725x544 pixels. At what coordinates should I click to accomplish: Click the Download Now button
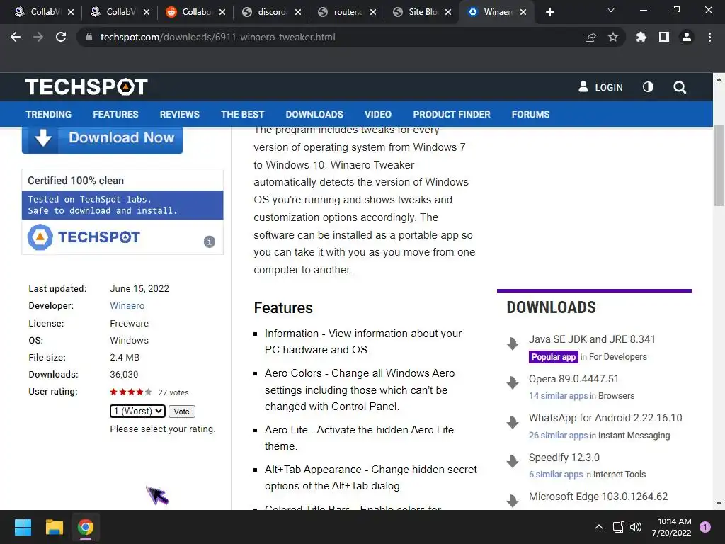pyautogui.click(x=102, y=138)
